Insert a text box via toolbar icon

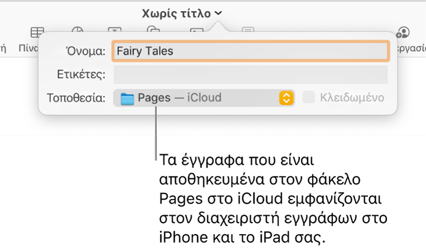(114, 31)
